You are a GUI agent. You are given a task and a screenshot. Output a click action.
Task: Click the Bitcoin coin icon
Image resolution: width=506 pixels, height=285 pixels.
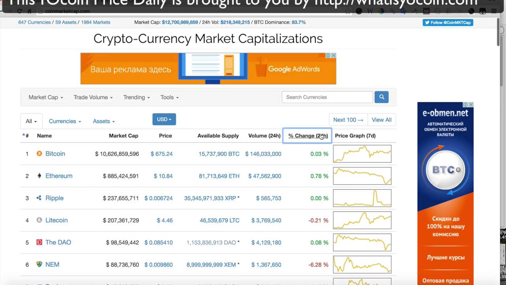pos(39,154)
